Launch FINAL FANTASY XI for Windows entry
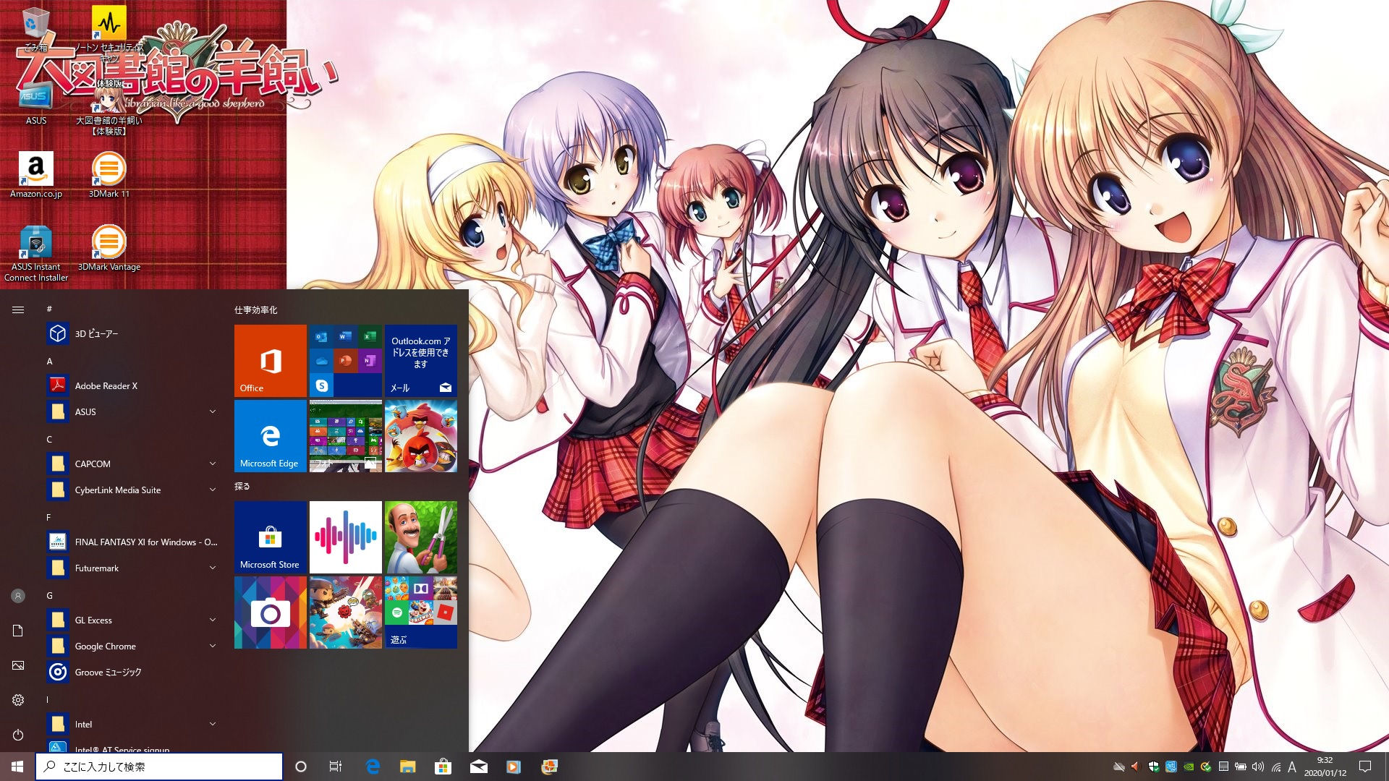The height and width of the screenshot is (781, 1389). click(x=133, y=542)
